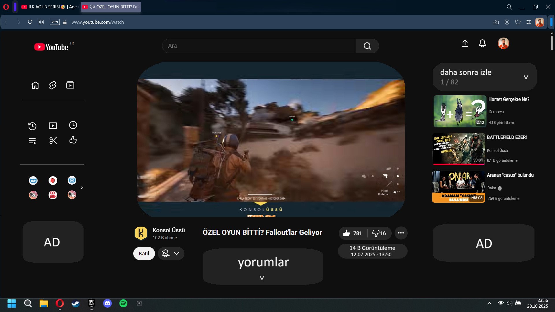
Task: Click the upload video icon
Action: [465, 44]
